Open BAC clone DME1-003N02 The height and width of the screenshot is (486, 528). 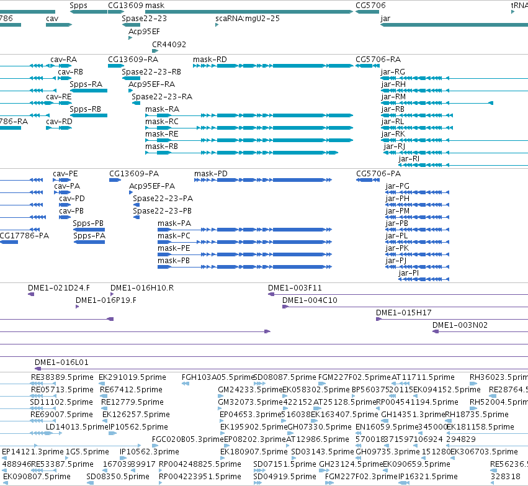point(480,331)
